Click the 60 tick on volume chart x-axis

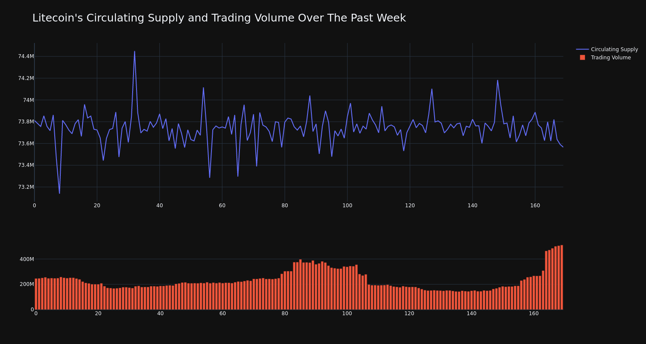click(x=223, y=314)
